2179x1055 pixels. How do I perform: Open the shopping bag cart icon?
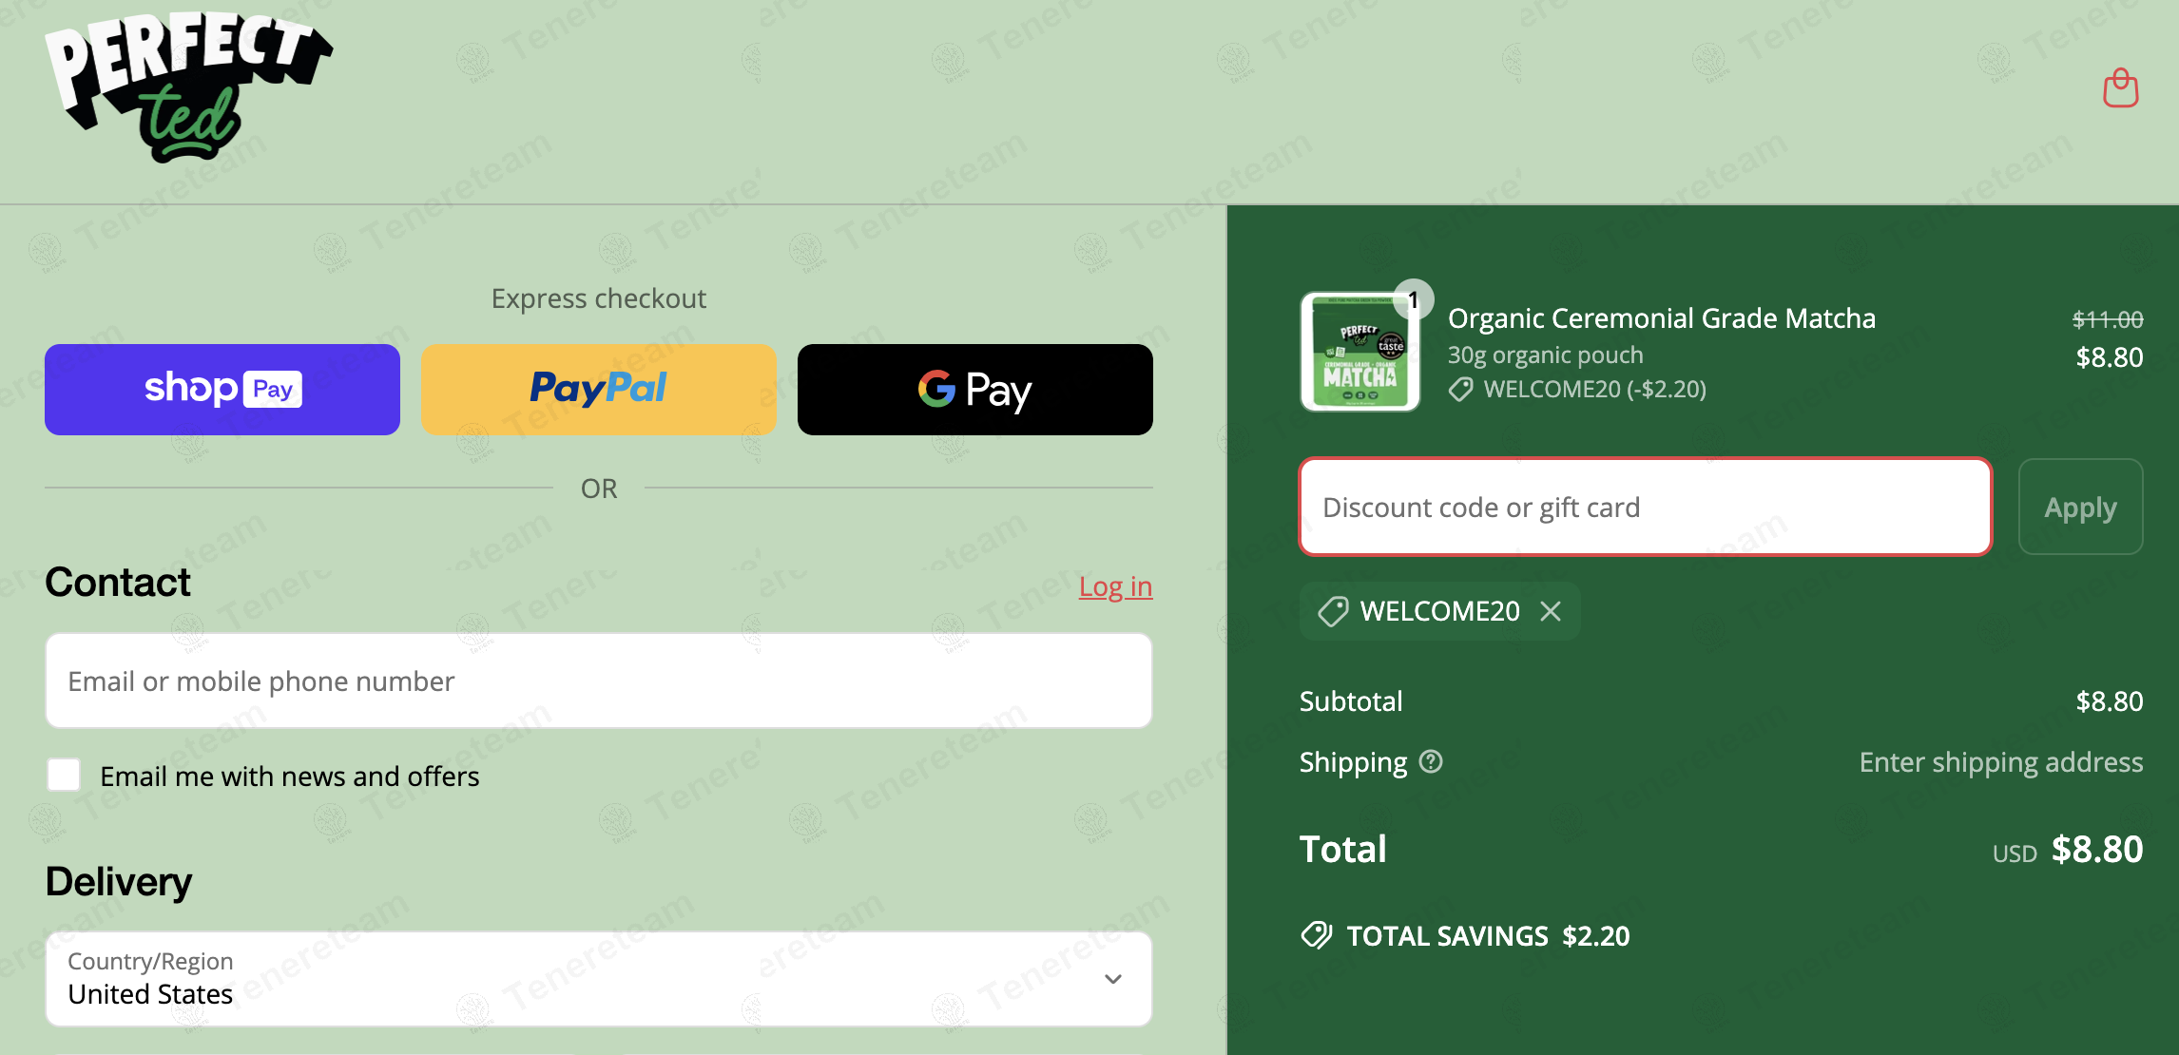coord(2120,88)
